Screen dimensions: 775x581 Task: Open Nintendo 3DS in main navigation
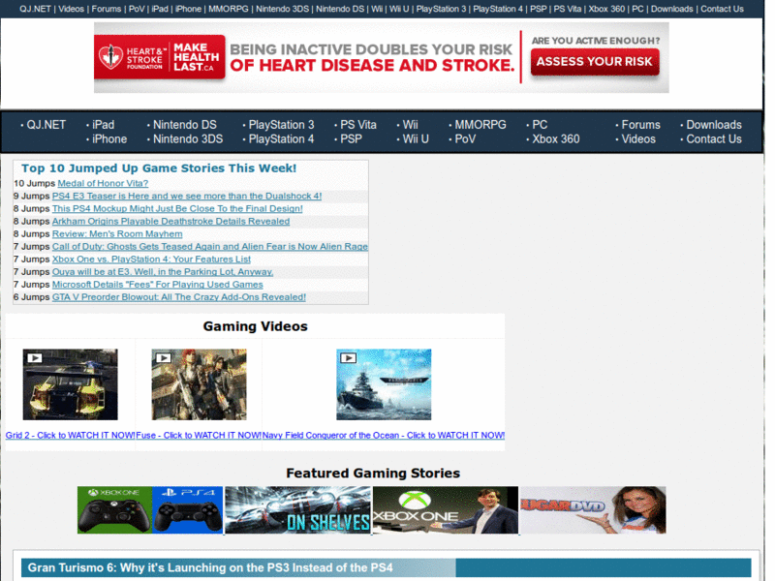[x=188, y=139]
